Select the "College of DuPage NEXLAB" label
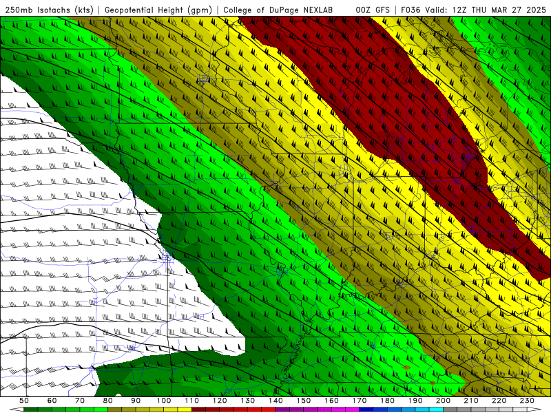Viewport: 551px width, 413px height. (x=278, y=10)
